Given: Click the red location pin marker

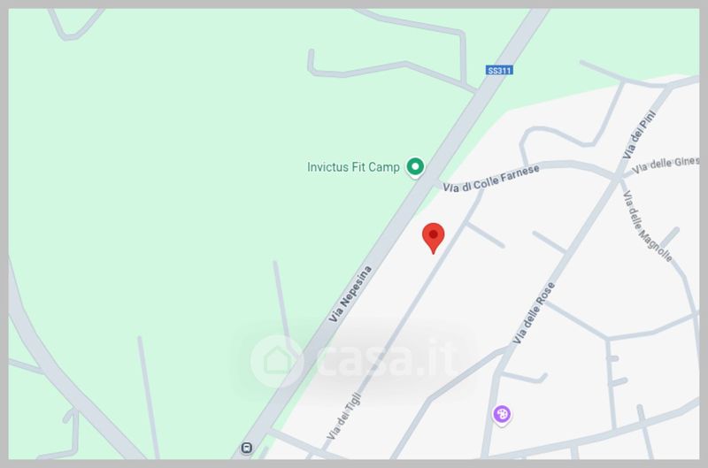Looking at the screenshot, I should click(433, 238).
